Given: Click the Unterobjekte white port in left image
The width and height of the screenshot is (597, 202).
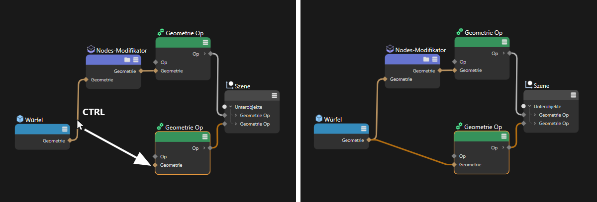Looking at the screenshot, I should [225, 107].
